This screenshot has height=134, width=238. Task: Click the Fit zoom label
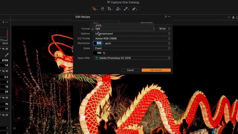(x=229, y=17)
